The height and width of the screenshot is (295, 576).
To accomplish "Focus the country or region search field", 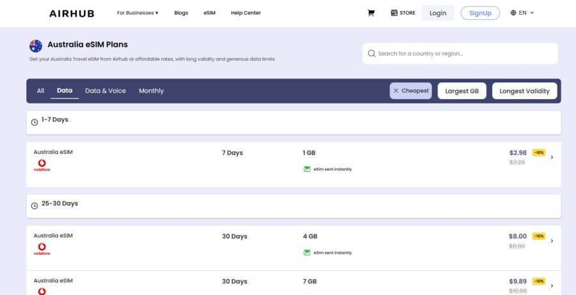I will pyautogui.click(x=460, y=54).
